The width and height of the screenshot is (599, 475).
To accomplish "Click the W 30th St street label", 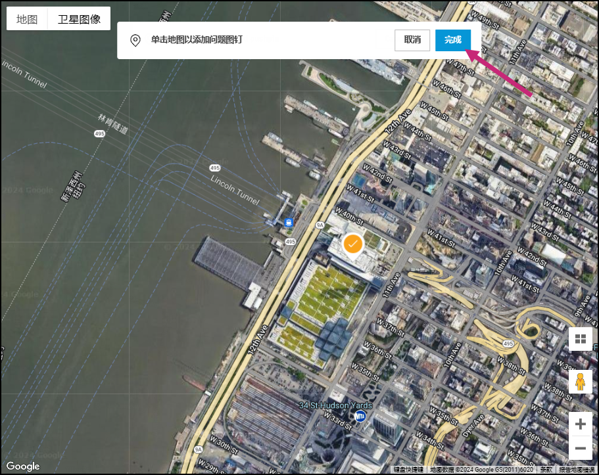I will (224, 445).
